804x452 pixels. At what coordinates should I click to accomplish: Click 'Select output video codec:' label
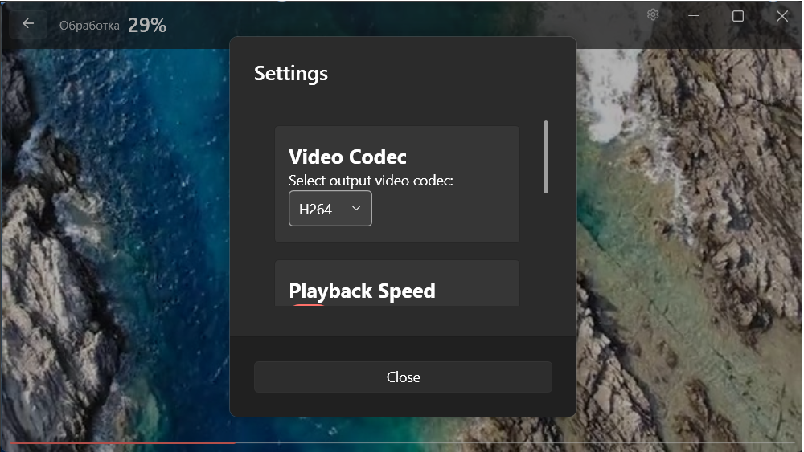click(371, 181)
